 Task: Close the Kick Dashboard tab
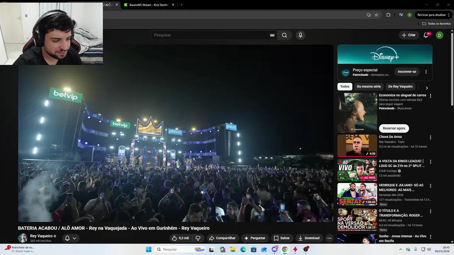tap(173, 5)
